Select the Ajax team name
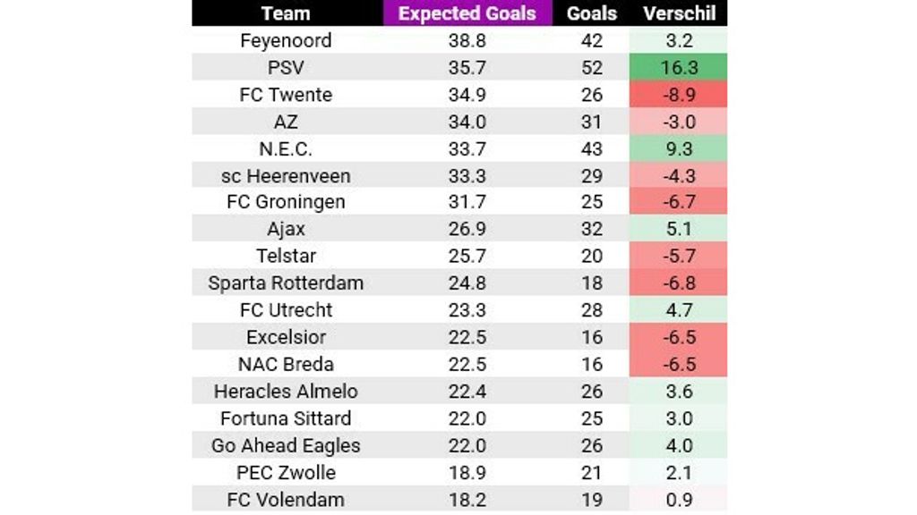Image resolution: width=917 pixels, height=515 pixels. [286, 229]
